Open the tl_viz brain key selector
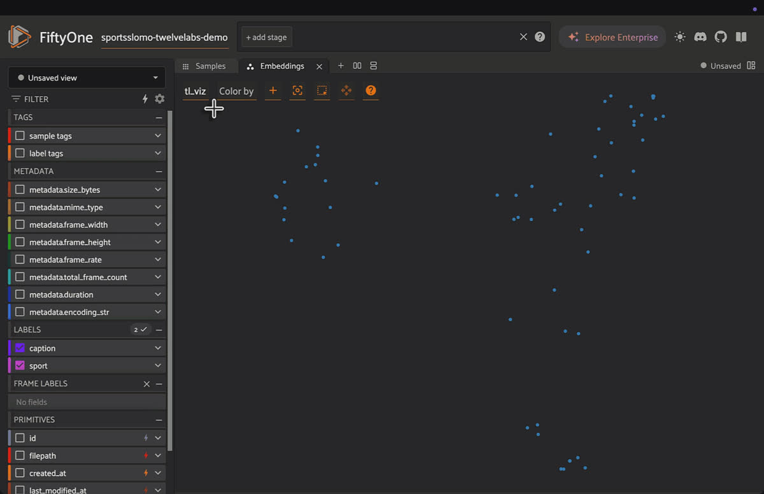764x494 pixels. point(195,91)
